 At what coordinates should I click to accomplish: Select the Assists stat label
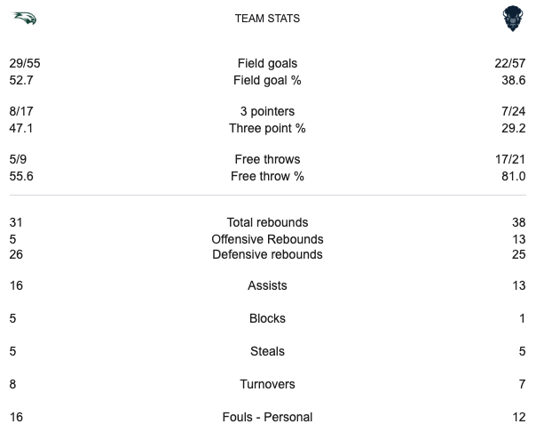pos(267,286)
